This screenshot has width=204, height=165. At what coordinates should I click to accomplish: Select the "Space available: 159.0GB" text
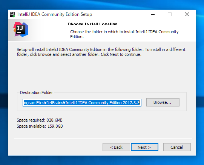(40, 126)
